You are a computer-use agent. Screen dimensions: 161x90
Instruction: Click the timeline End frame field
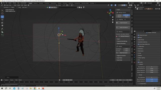[x=129, y=80]
